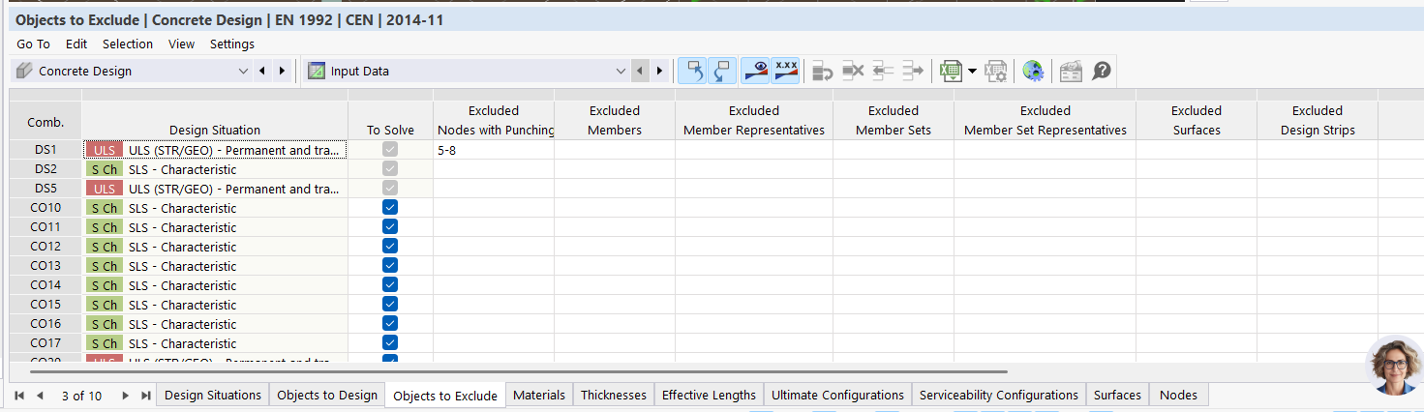Viewport: 1424px width, 412px height.
Task: Click the Excel export settings icon
Action: 995,71
